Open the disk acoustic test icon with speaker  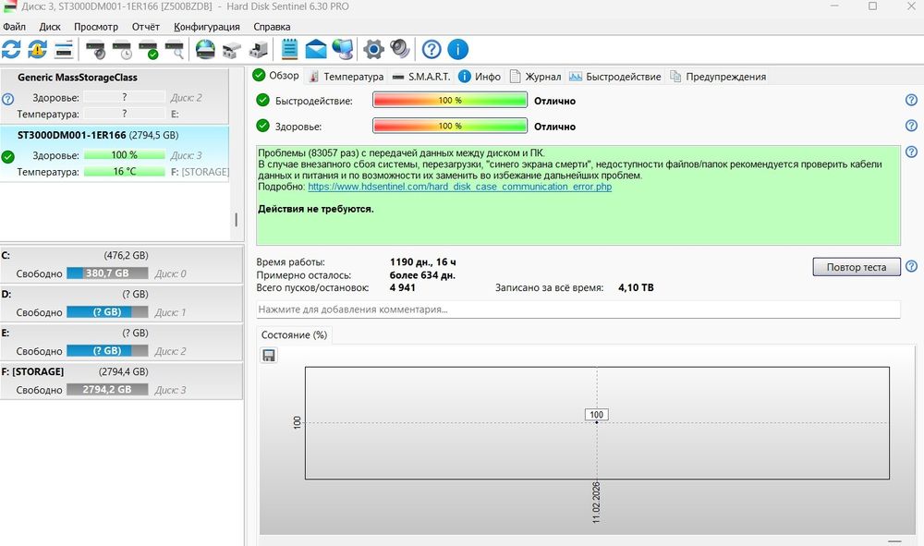(95, 50)
